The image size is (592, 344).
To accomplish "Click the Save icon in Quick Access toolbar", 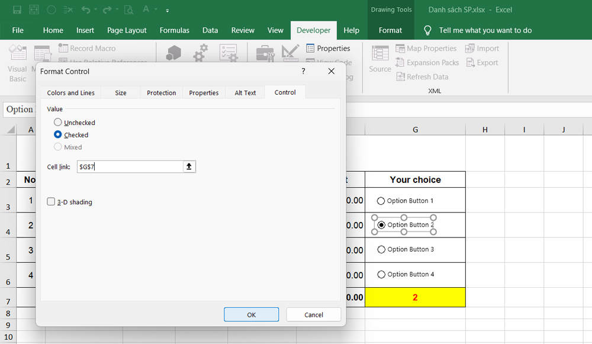I will coord(17,10).
